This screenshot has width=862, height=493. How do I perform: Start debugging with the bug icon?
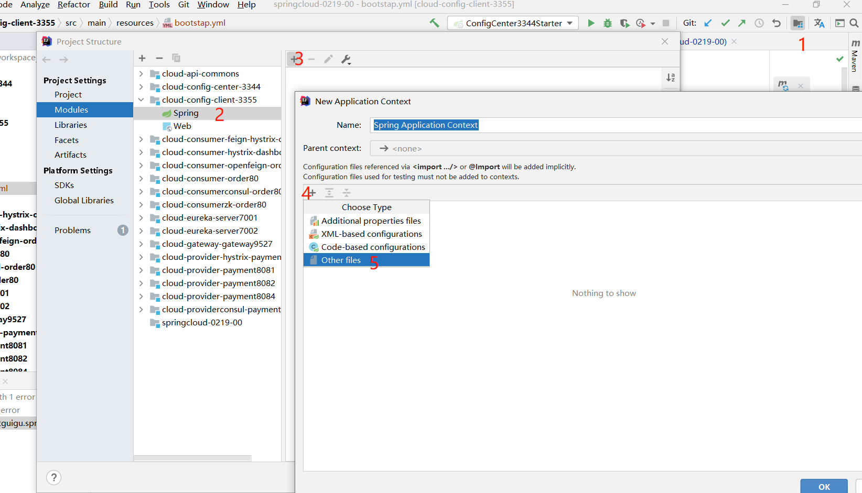[608, 23]
